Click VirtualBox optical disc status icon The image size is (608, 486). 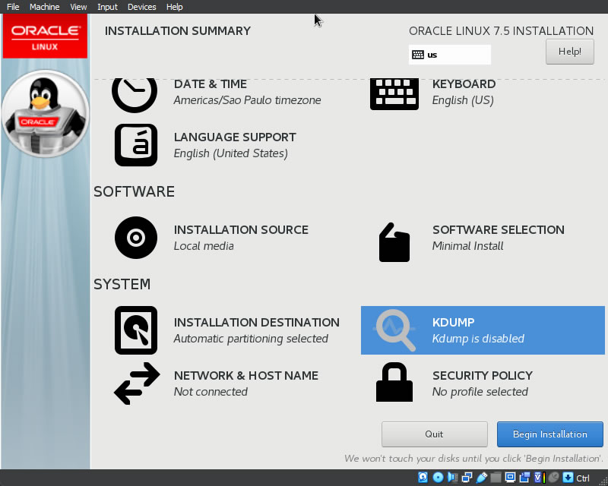coord(439,478)
